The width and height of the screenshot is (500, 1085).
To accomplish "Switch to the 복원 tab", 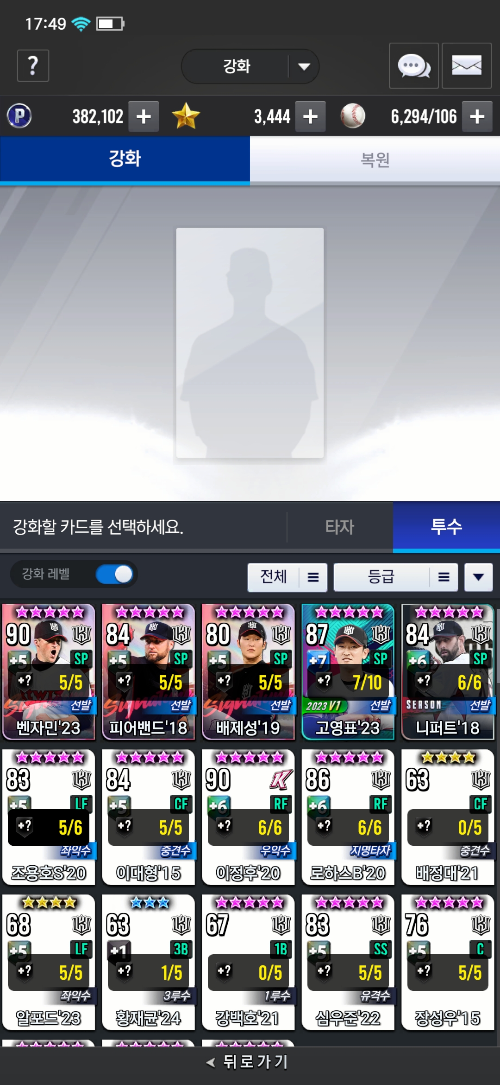I will [375, 160].
